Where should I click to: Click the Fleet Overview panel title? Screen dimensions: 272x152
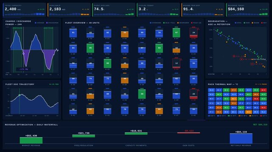click(x=82, y=23)
